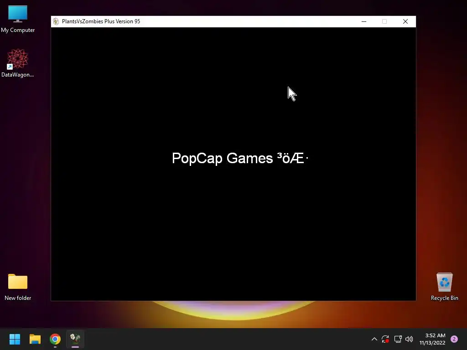Open File Explorer from the taskbar
This screenshot has height=350, width=467.
coord(35,339)
